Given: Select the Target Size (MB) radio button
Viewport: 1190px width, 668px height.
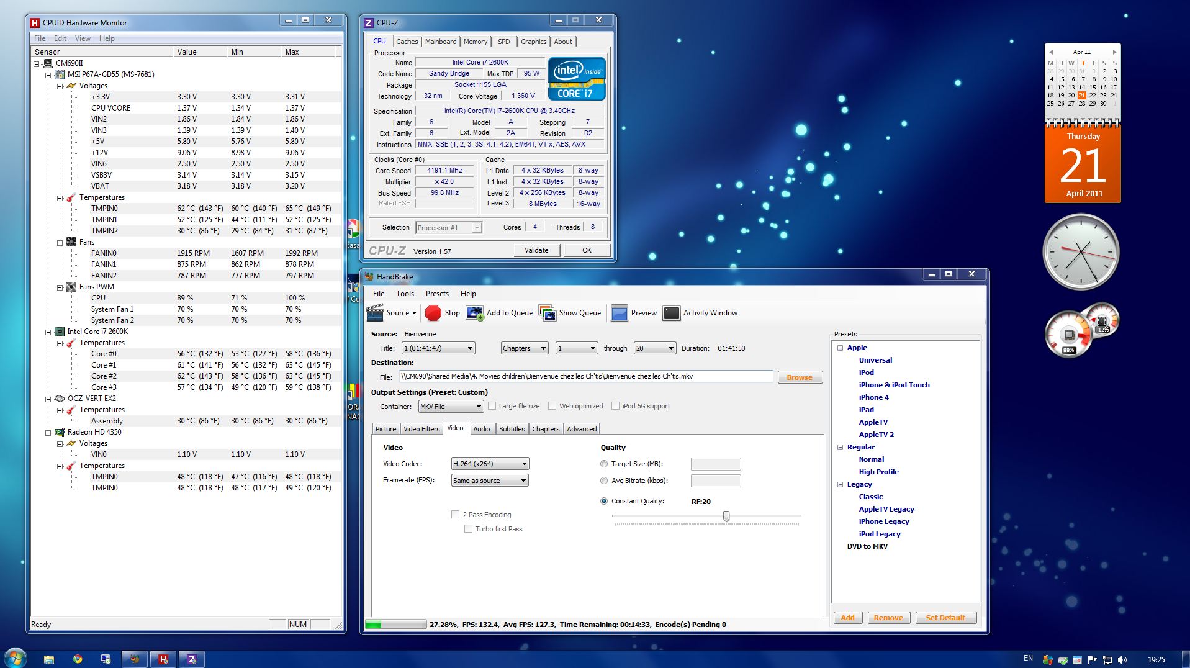Looking at the screenshot, I should coord(604,464).
